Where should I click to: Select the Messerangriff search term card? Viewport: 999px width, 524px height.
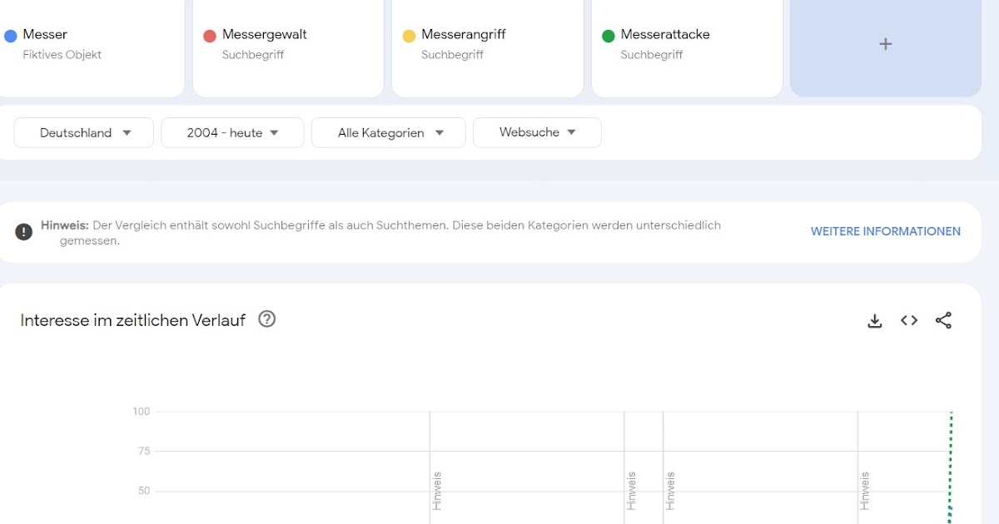[487, 44]
